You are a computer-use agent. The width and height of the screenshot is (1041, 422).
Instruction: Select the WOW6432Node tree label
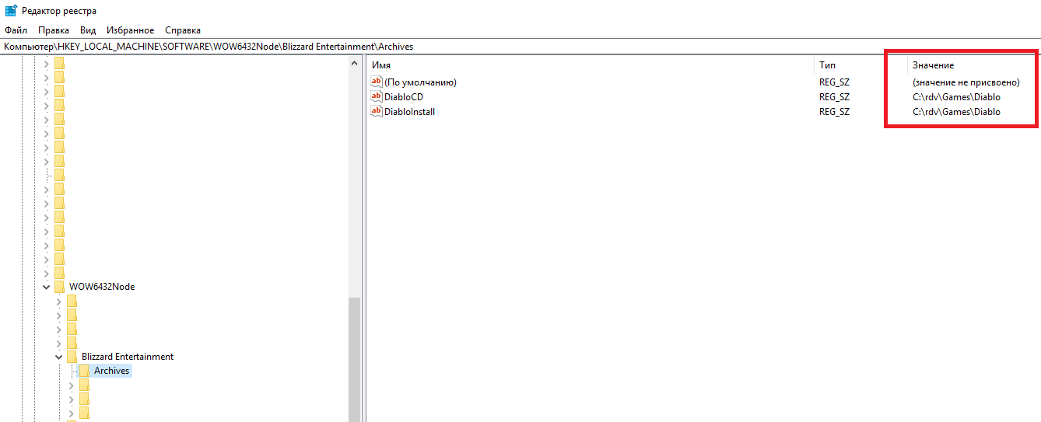[x=102, y=287]
